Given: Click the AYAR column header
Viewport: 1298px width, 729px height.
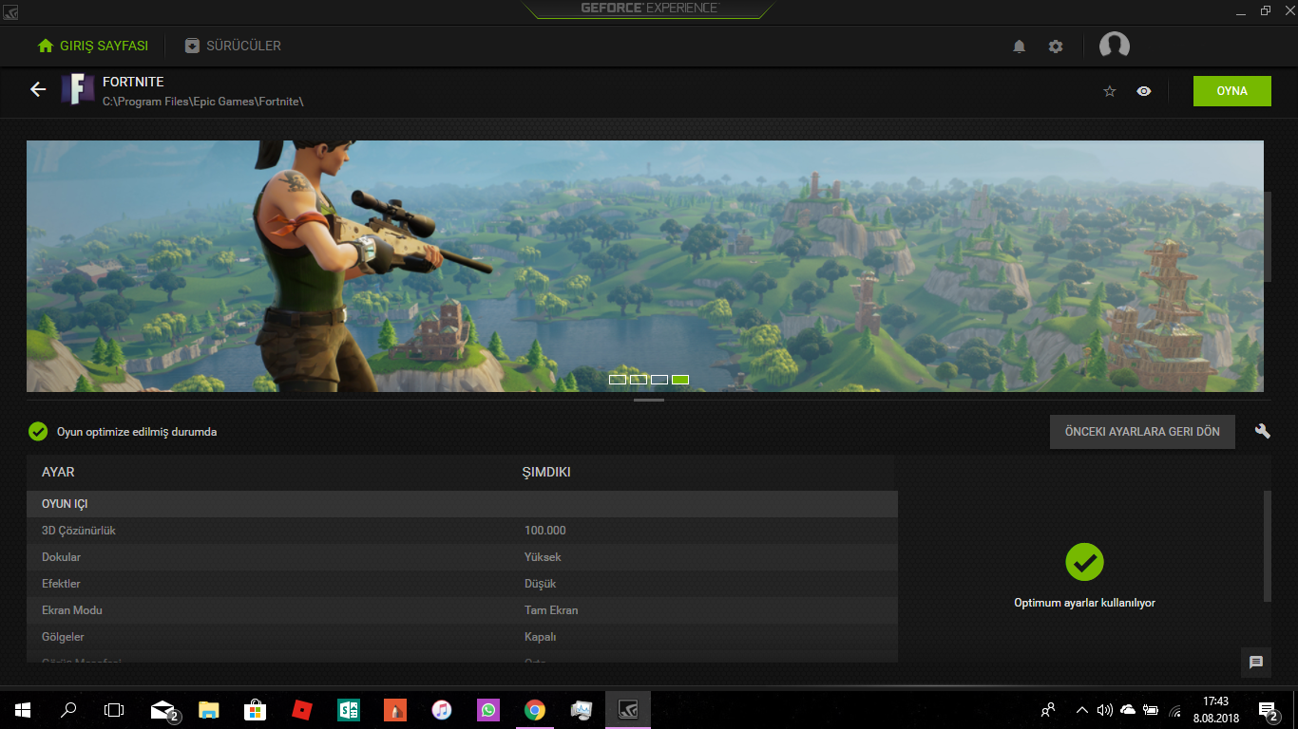Looking at the screenshot, I should [x=58, y=472].
